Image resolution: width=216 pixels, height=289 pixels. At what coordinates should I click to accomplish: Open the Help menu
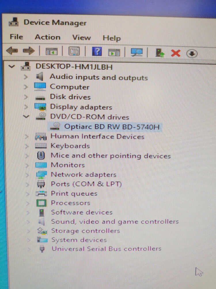point(112,38)
